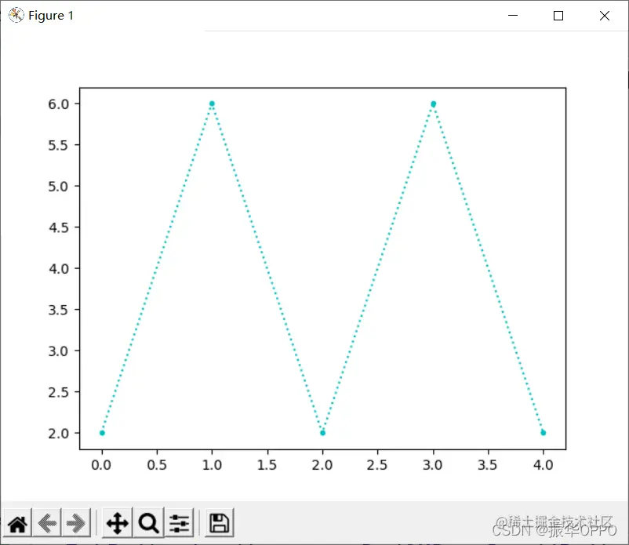This screenshot has width=629, height=545.
Task: Click the matplotlib logo in the title bar
Action: click(x=16, y=15)
